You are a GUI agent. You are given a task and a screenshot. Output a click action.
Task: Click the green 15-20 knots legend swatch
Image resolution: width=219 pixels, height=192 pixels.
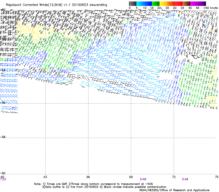(x=156, y=4)
